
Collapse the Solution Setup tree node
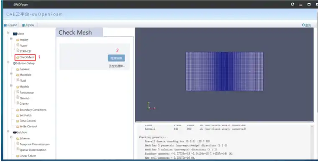point(8,62)
